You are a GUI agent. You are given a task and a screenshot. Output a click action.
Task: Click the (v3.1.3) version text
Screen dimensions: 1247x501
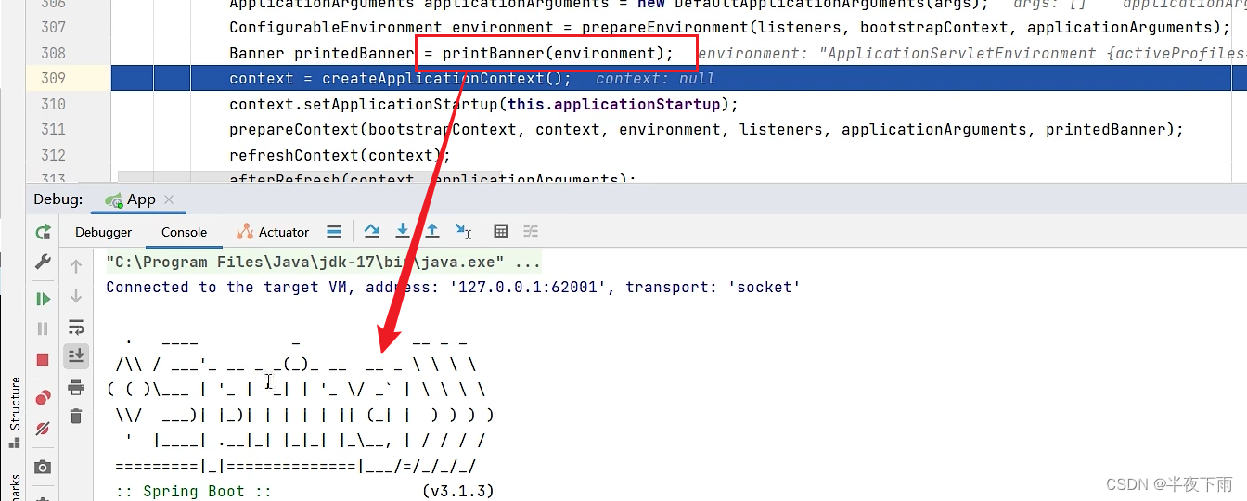(458, 491)
